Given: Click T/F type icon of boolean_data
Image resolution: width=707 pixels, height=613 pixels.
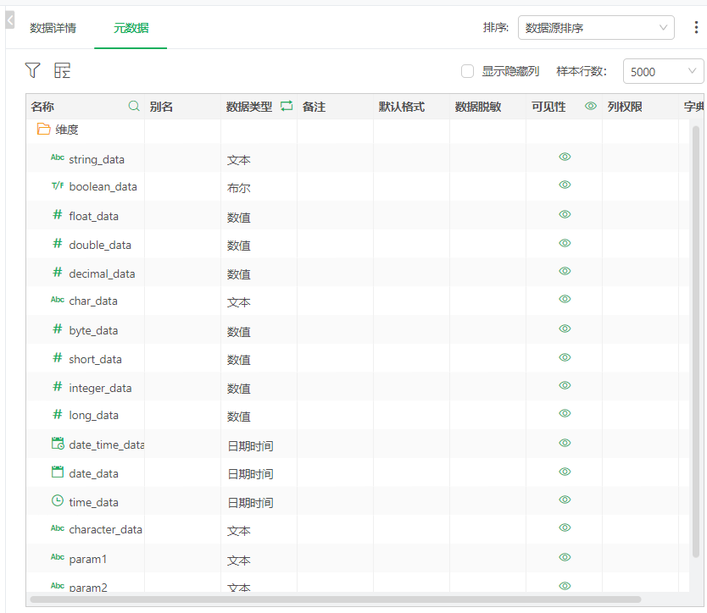Looking at the screenshot, I should [58, 185].
